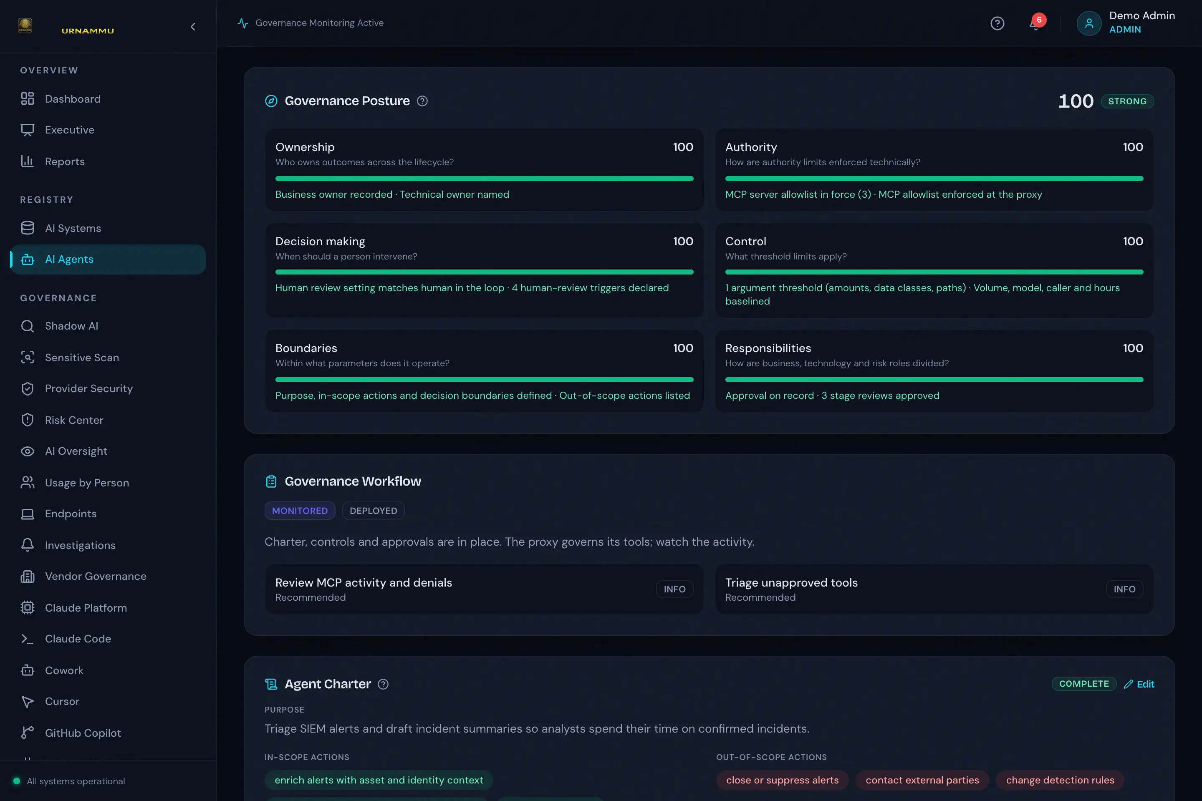
Task: Click INFO badge on Triage unapproved tools
Action: (x=1124, y=589)
